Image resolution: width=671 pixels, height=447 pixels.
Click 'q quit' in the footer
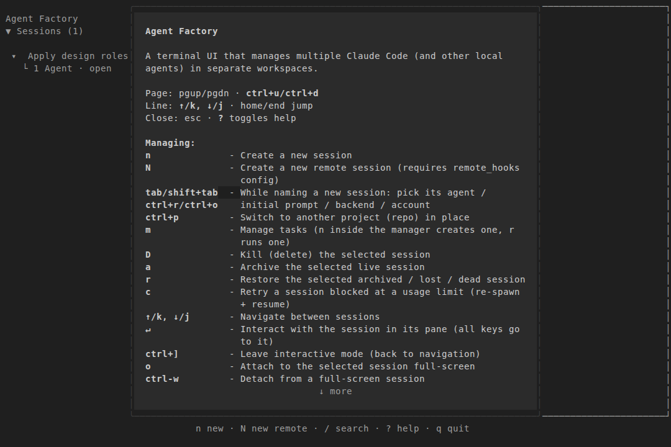(453, 428)
